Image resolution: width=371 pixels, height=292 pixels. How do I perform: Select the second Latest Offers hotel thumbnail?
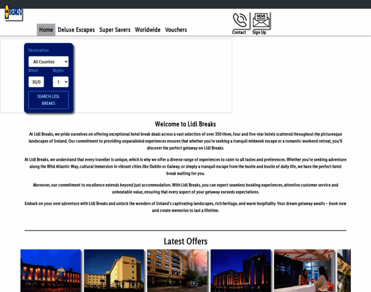click(x=114, y=271)
